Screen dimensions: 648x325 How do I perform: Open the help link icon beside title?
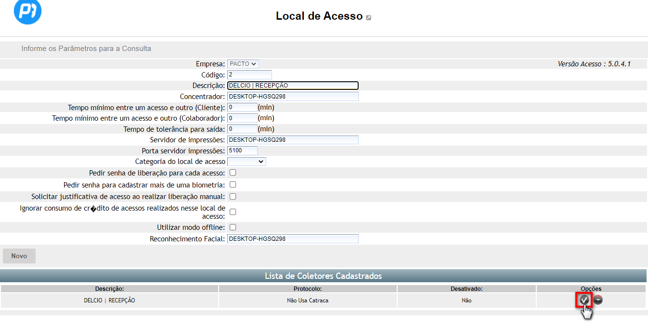click(368, 18)
